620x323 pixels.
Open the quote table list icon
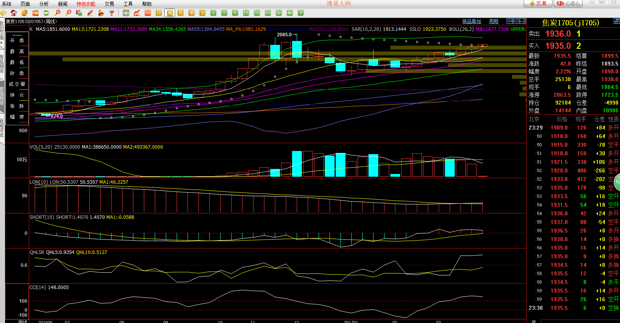(x=126, y=13)
